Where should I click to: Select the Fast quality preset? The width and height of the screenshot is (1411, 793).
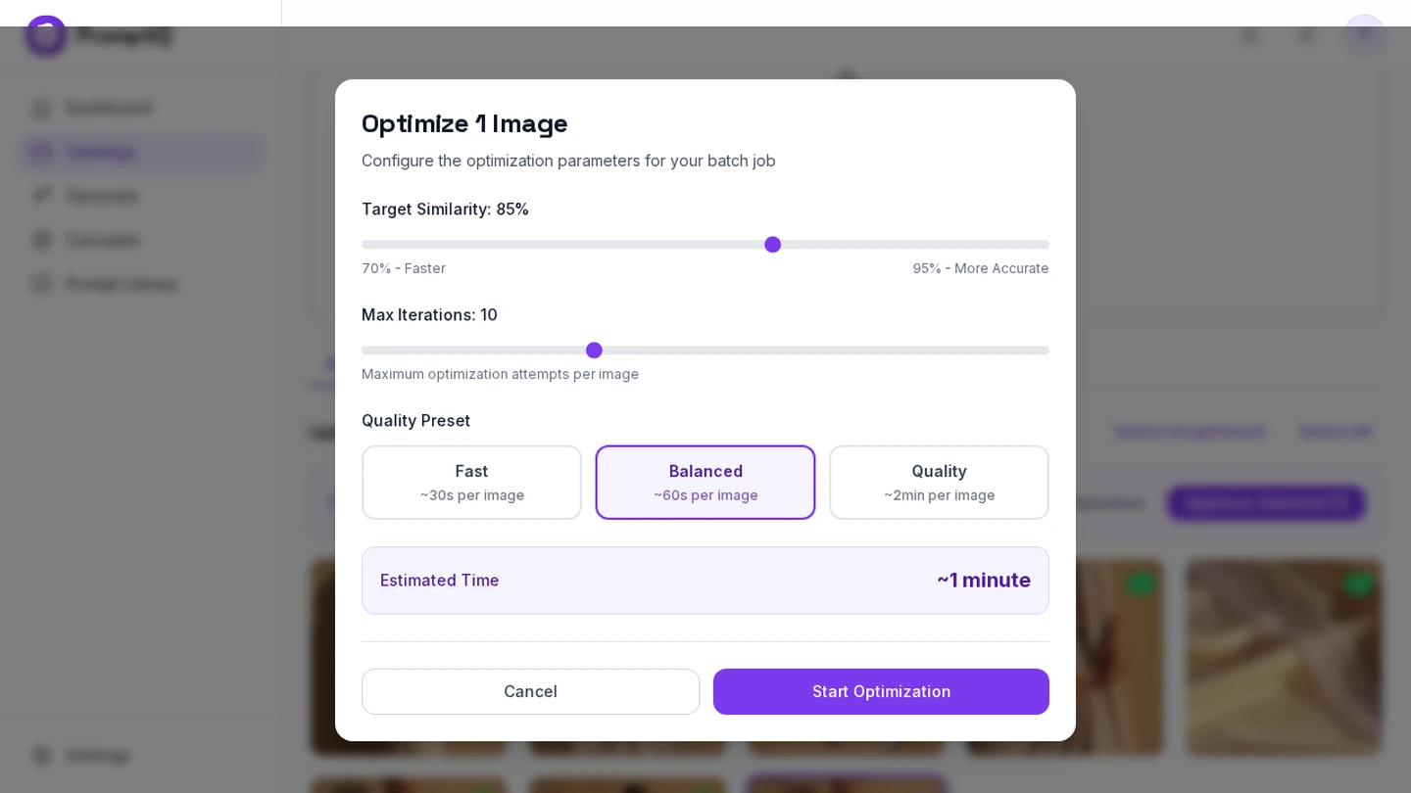(471, 483)
